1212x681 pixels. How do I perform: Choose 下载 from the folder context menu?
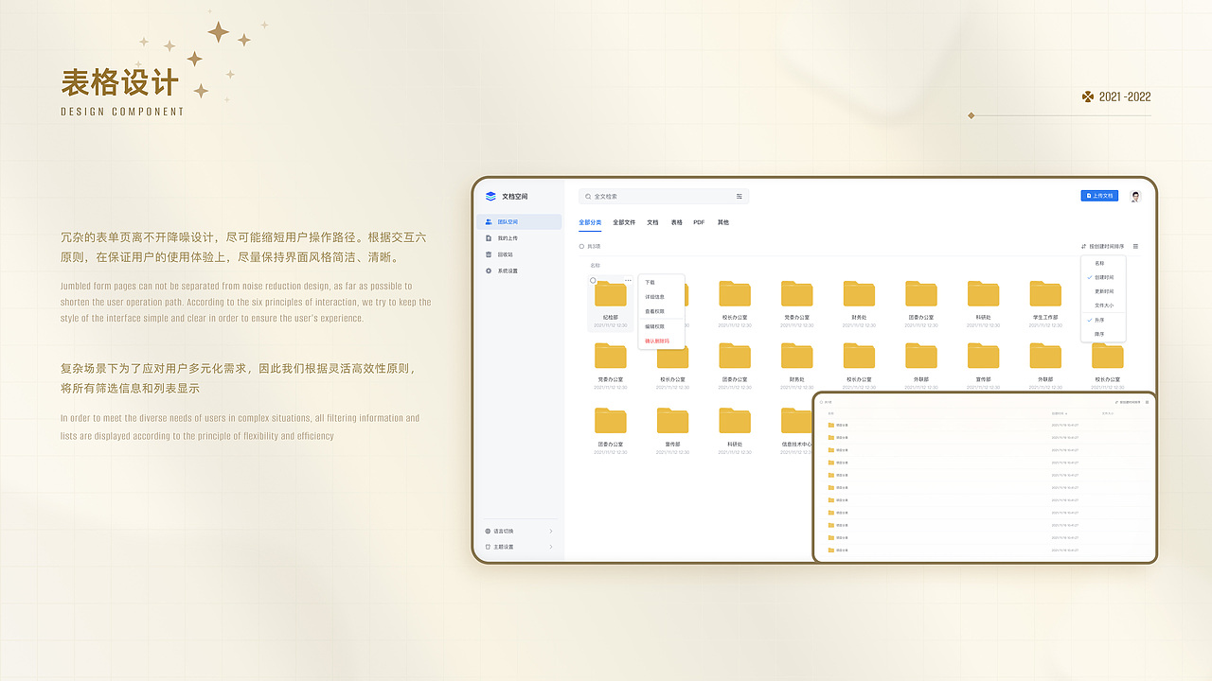[650, 282]
